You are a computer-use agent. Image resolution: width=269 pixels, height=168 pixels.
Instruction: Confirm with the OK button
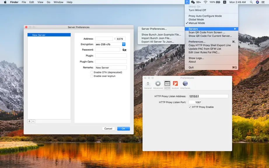pyautogui.click(x=123, y=129)
